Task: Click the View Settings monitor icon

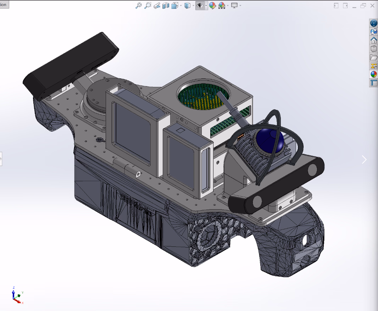Action: click(x=234, y=6)
